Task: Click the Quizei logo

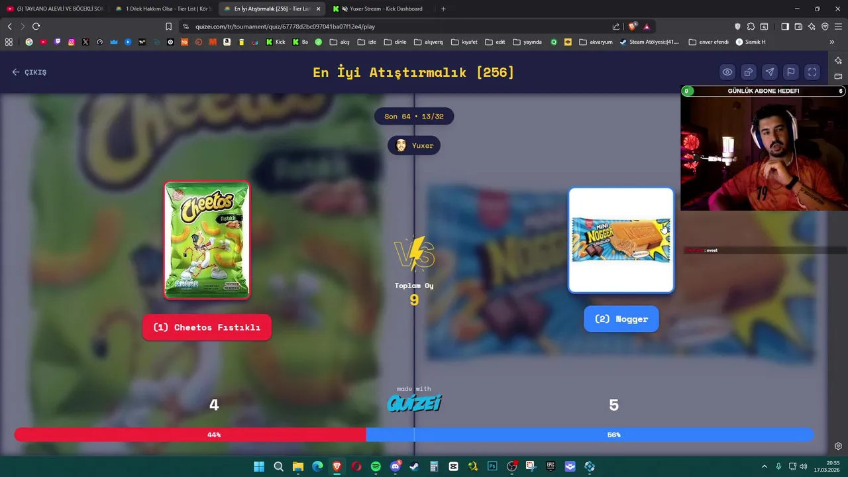Action: tap(414, 403)
